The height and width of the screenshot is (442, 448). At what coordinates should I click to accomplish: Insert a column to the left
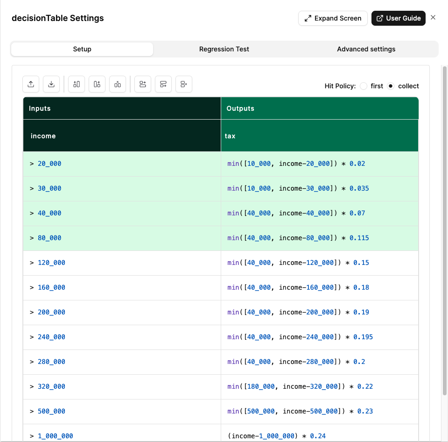click(x=77, y=84)
